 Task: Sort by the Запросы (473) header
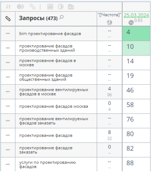pyautogui.click(x=38, y=18)
